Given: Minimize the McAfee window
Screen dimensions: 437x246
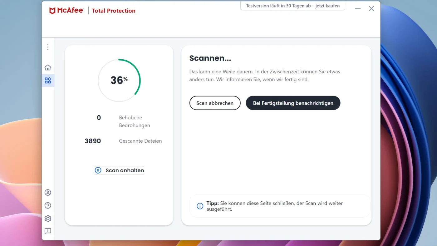Looking at the screenshot, I should pyautogui.click(x=358, y=9).
